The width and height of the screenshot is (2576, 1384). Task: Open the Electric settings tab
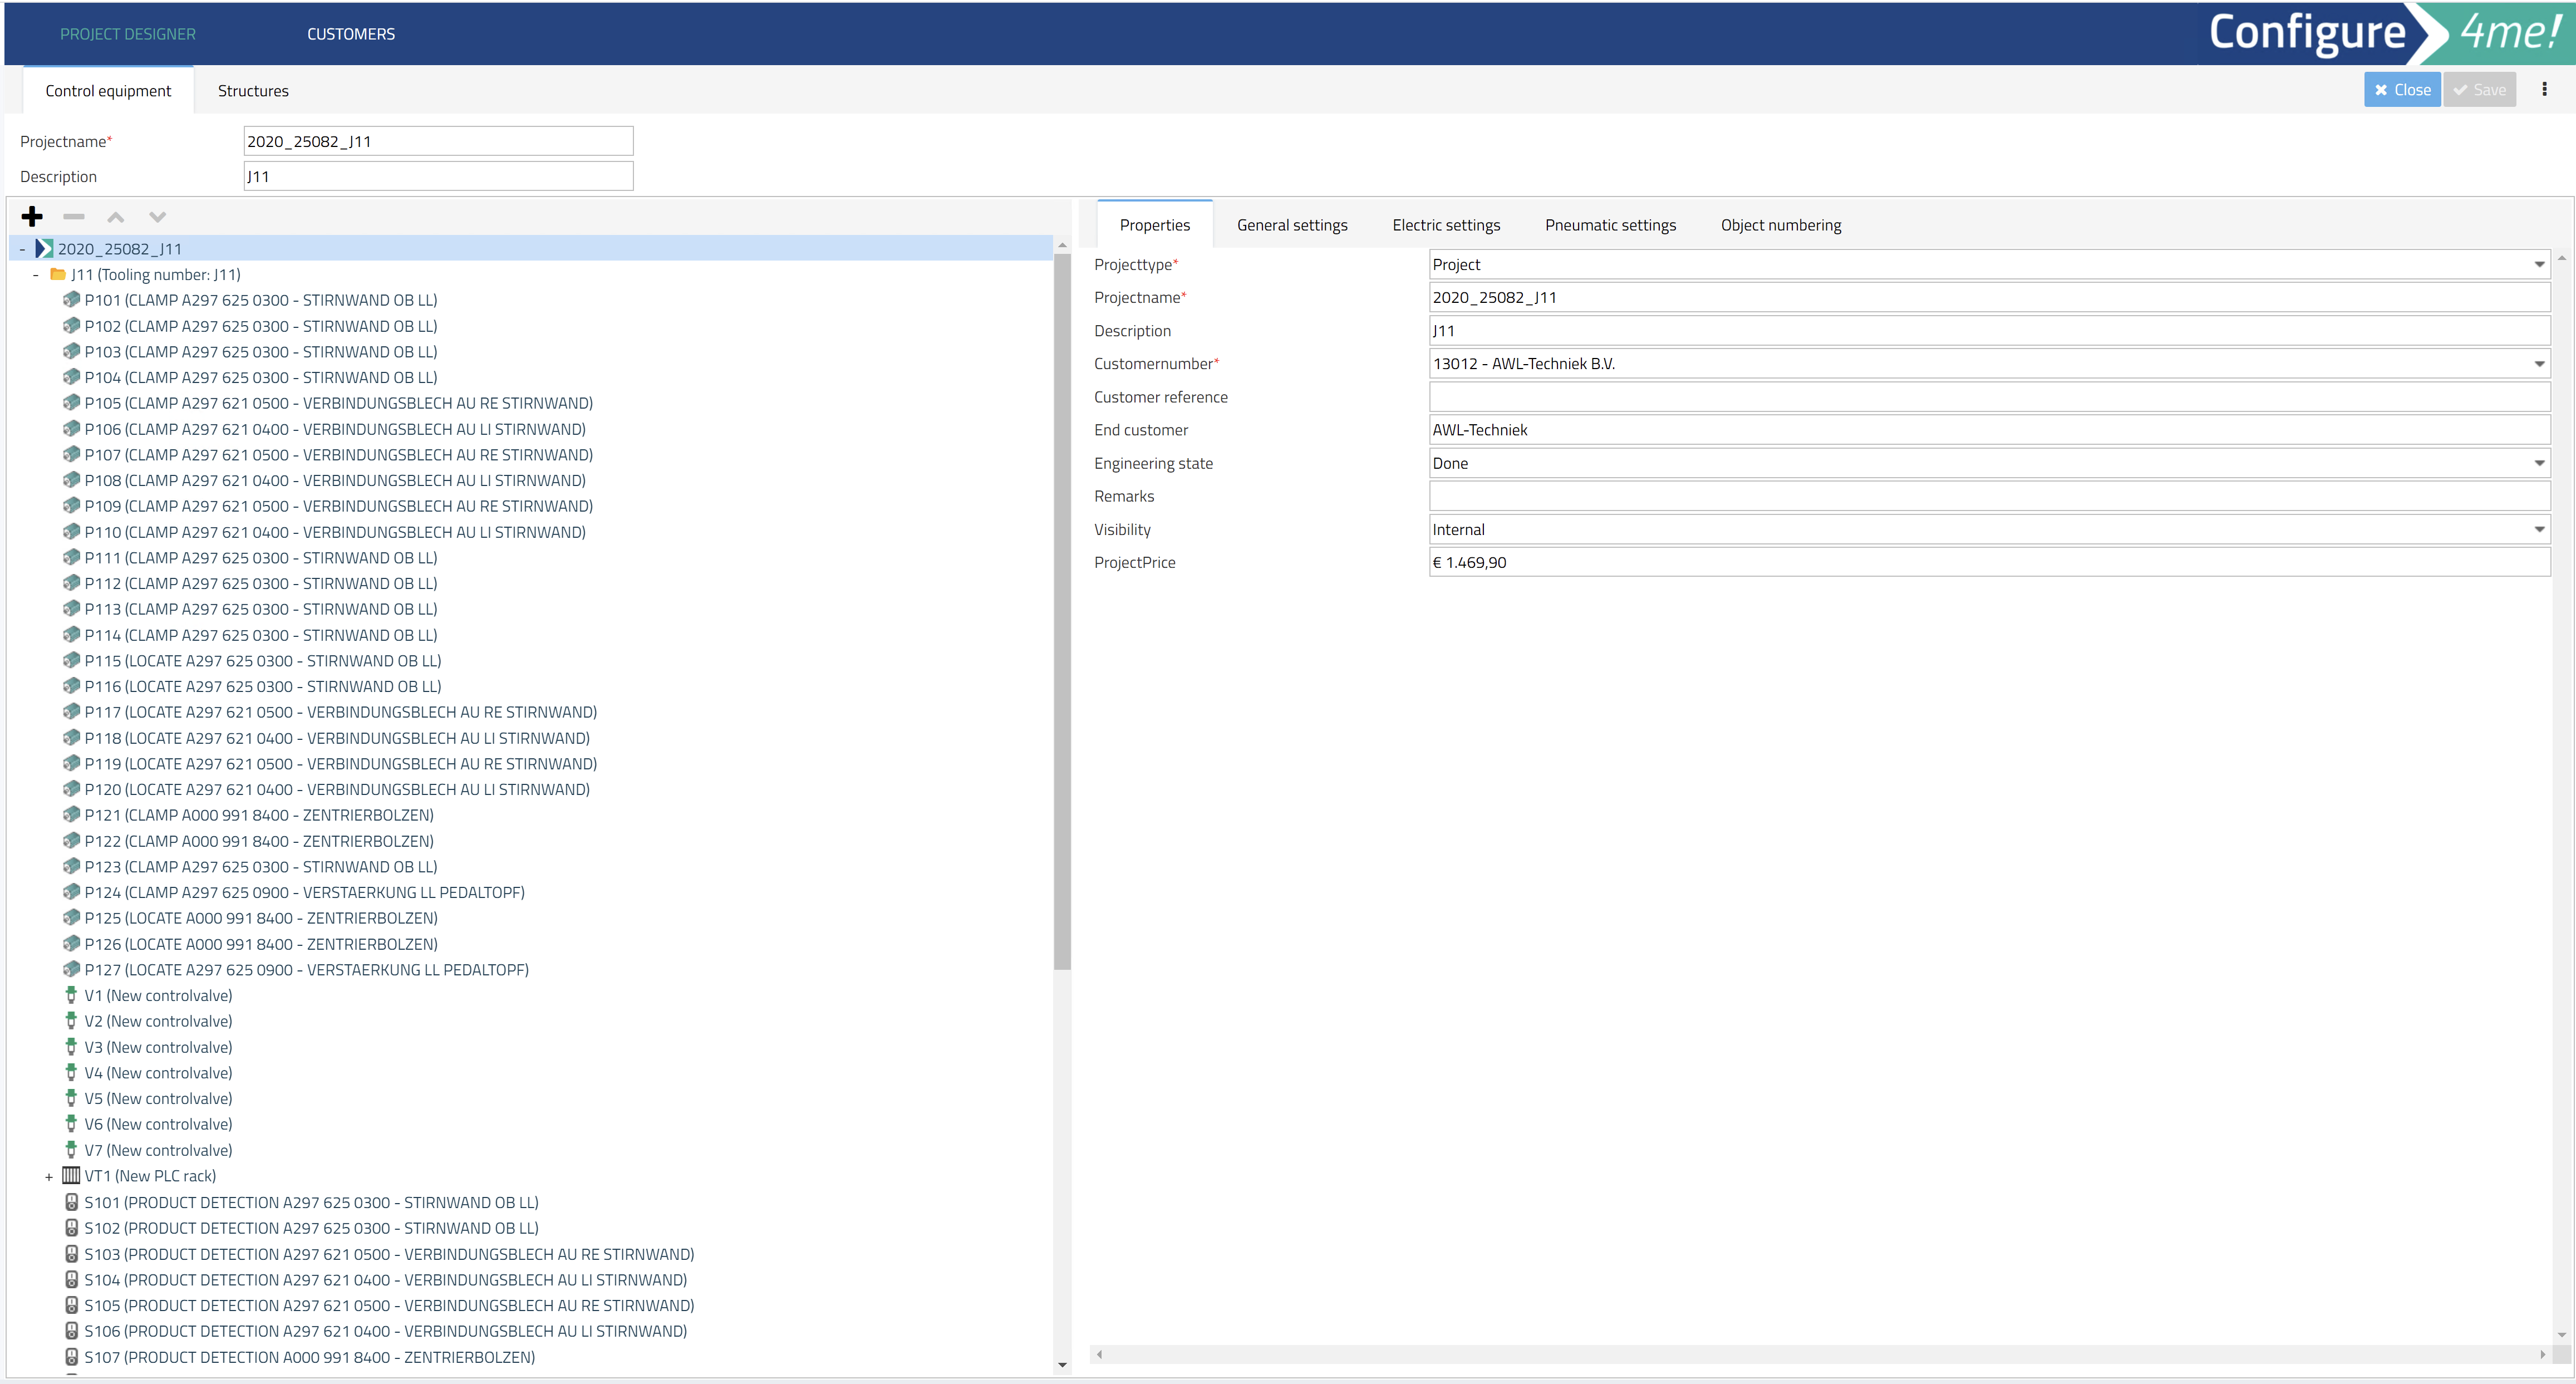1446,225
